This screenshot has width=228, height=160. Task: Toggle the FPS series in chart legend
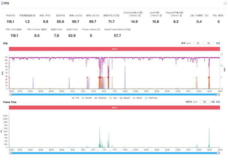tap(76, 98)
